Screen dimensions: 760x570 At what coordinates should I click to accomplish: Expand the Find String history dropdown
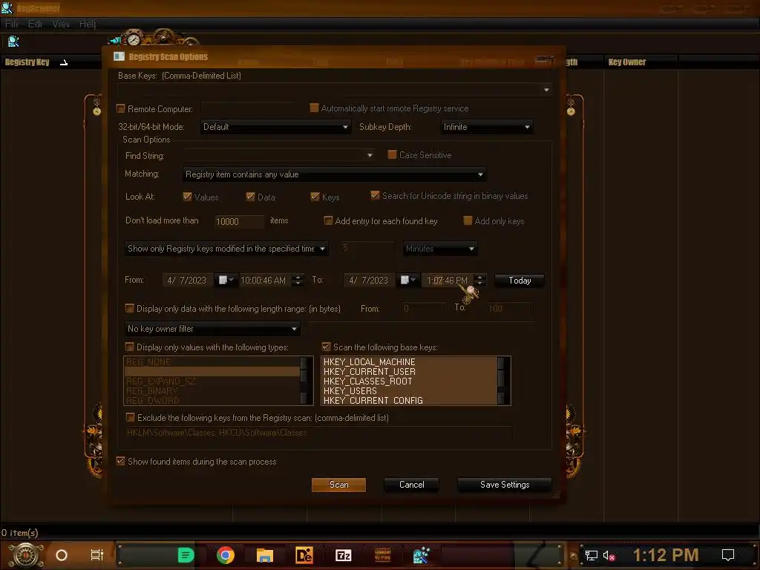[x=370, y=155]
